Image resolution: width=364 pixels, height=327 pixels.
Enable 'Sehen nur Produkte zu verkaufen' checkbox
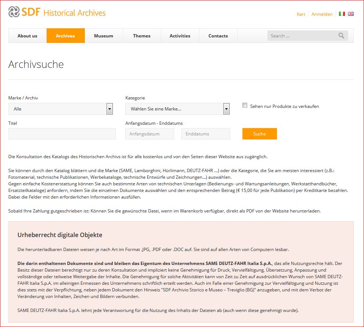[245, 105]
